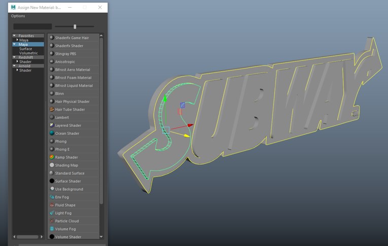
Task: Click the Light Fog icon
Action: (52, 213)
